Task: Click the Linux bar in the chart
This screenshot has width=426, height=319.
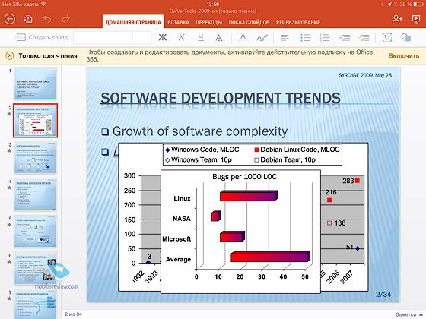Action: 248,196
